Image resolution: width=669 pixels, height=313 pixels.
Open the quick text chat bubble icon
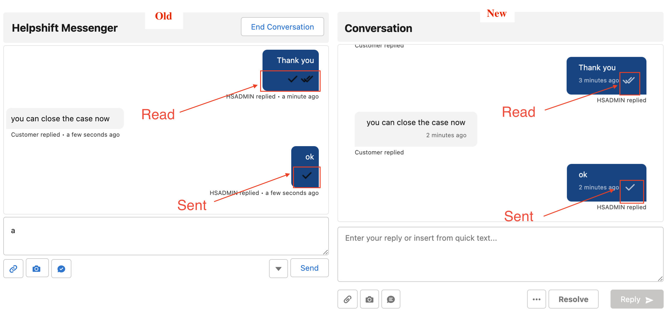point(391,299)
